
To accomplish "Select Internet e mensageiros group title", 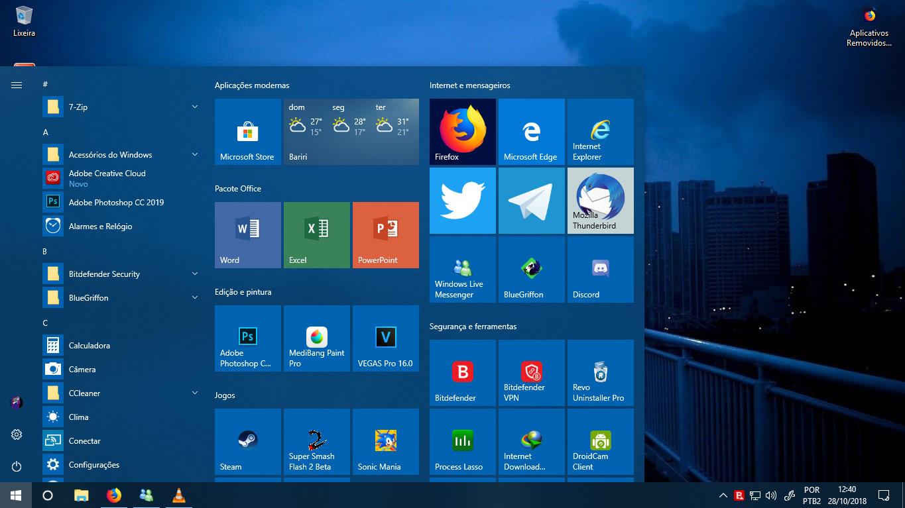I will [470, 85].
